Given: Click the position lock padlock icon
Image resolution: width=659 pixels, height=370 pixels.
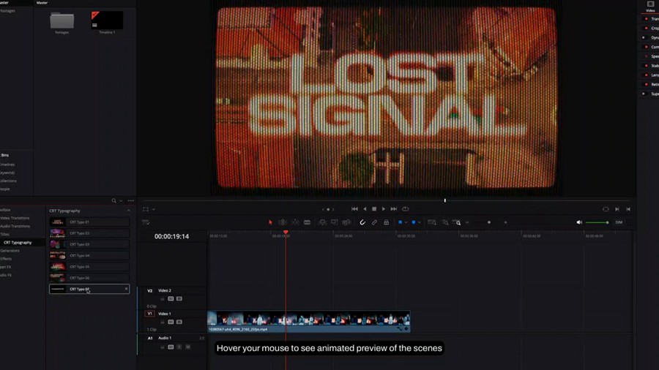Looking at the screenshot, I should pos(386,222).
